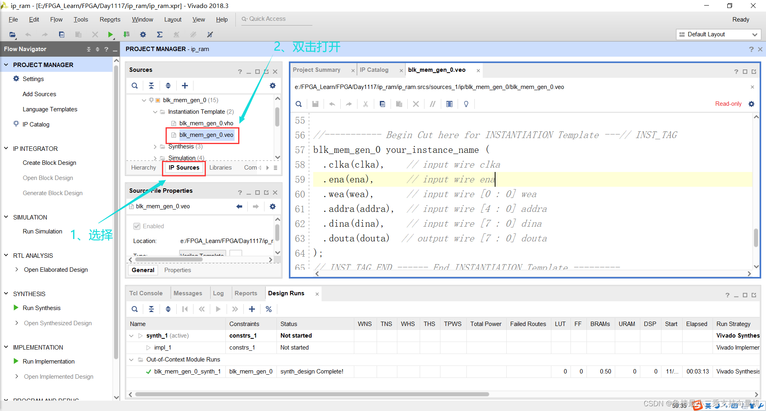Image resolution: width=766 pixels, height=411 pixels.
Task: Select blk_mem_gen_0.vho file
Action: pyautogui.click(x=206, y=123)
